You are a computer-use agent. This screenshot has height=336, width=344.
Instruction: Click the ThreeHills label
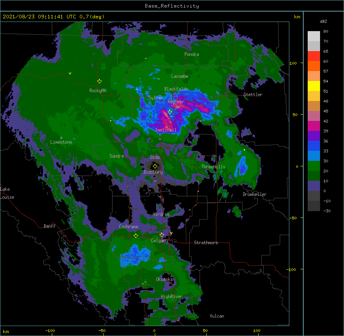[x=213, y=167]
